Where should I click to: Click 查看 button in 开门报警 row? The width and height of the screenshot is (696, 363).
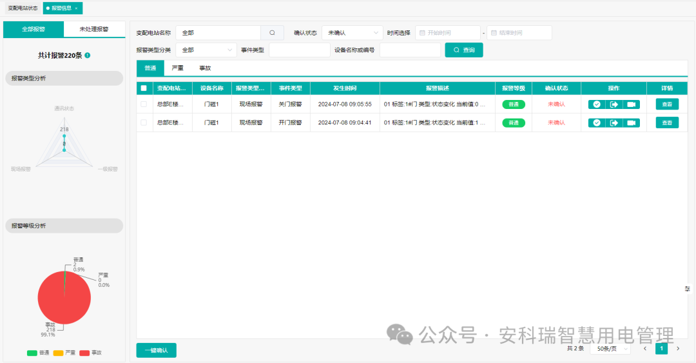point(667,123)
